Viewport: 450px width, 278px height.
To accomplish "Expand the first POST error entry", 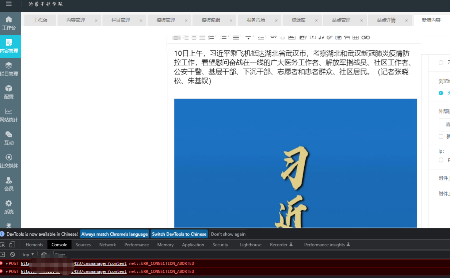I will (x=7, y=263).
